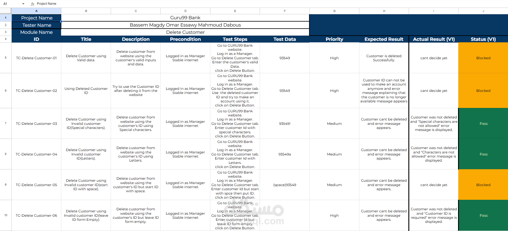Open the Name Box dropdown arrow
Screen dimensions: 508x231
coord(23,4)
